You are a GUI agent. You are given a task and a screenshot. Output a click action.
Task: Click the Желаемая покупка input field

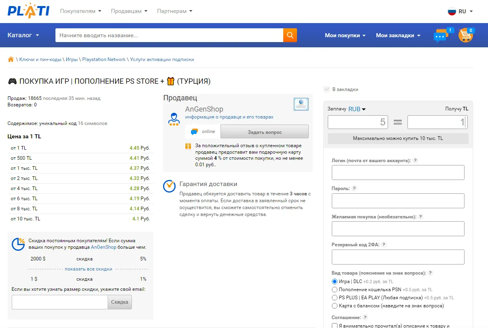tap(398, 229)
